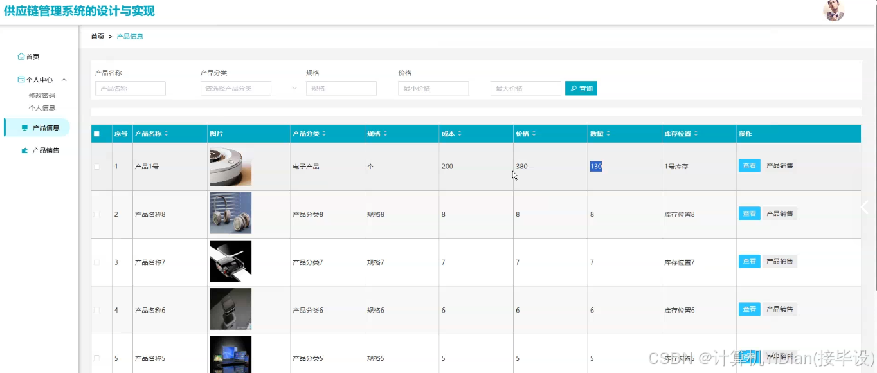Click the user avatar in top right
Image resolution: width=877 pixels, height=373 pixels.
(833, 11)
